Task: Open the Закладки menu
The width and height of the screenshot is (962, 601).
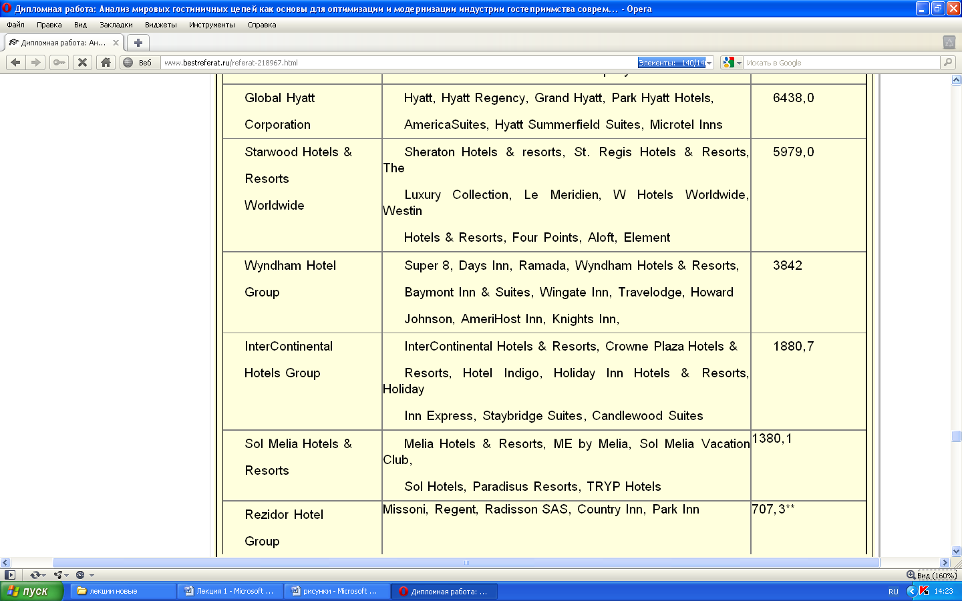Action: pyautogui.click(x=116, y=25)
